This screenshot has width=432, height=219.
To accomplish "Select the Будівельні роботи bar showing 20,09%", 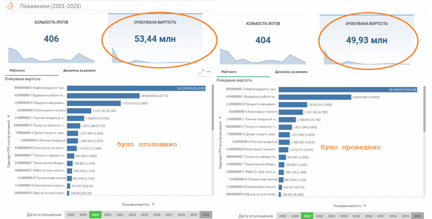I will point(315,97).
